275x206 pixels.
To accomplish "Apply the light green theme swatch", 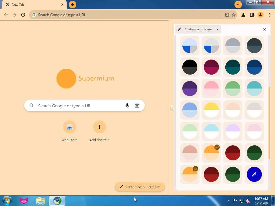I will point(233,89).
